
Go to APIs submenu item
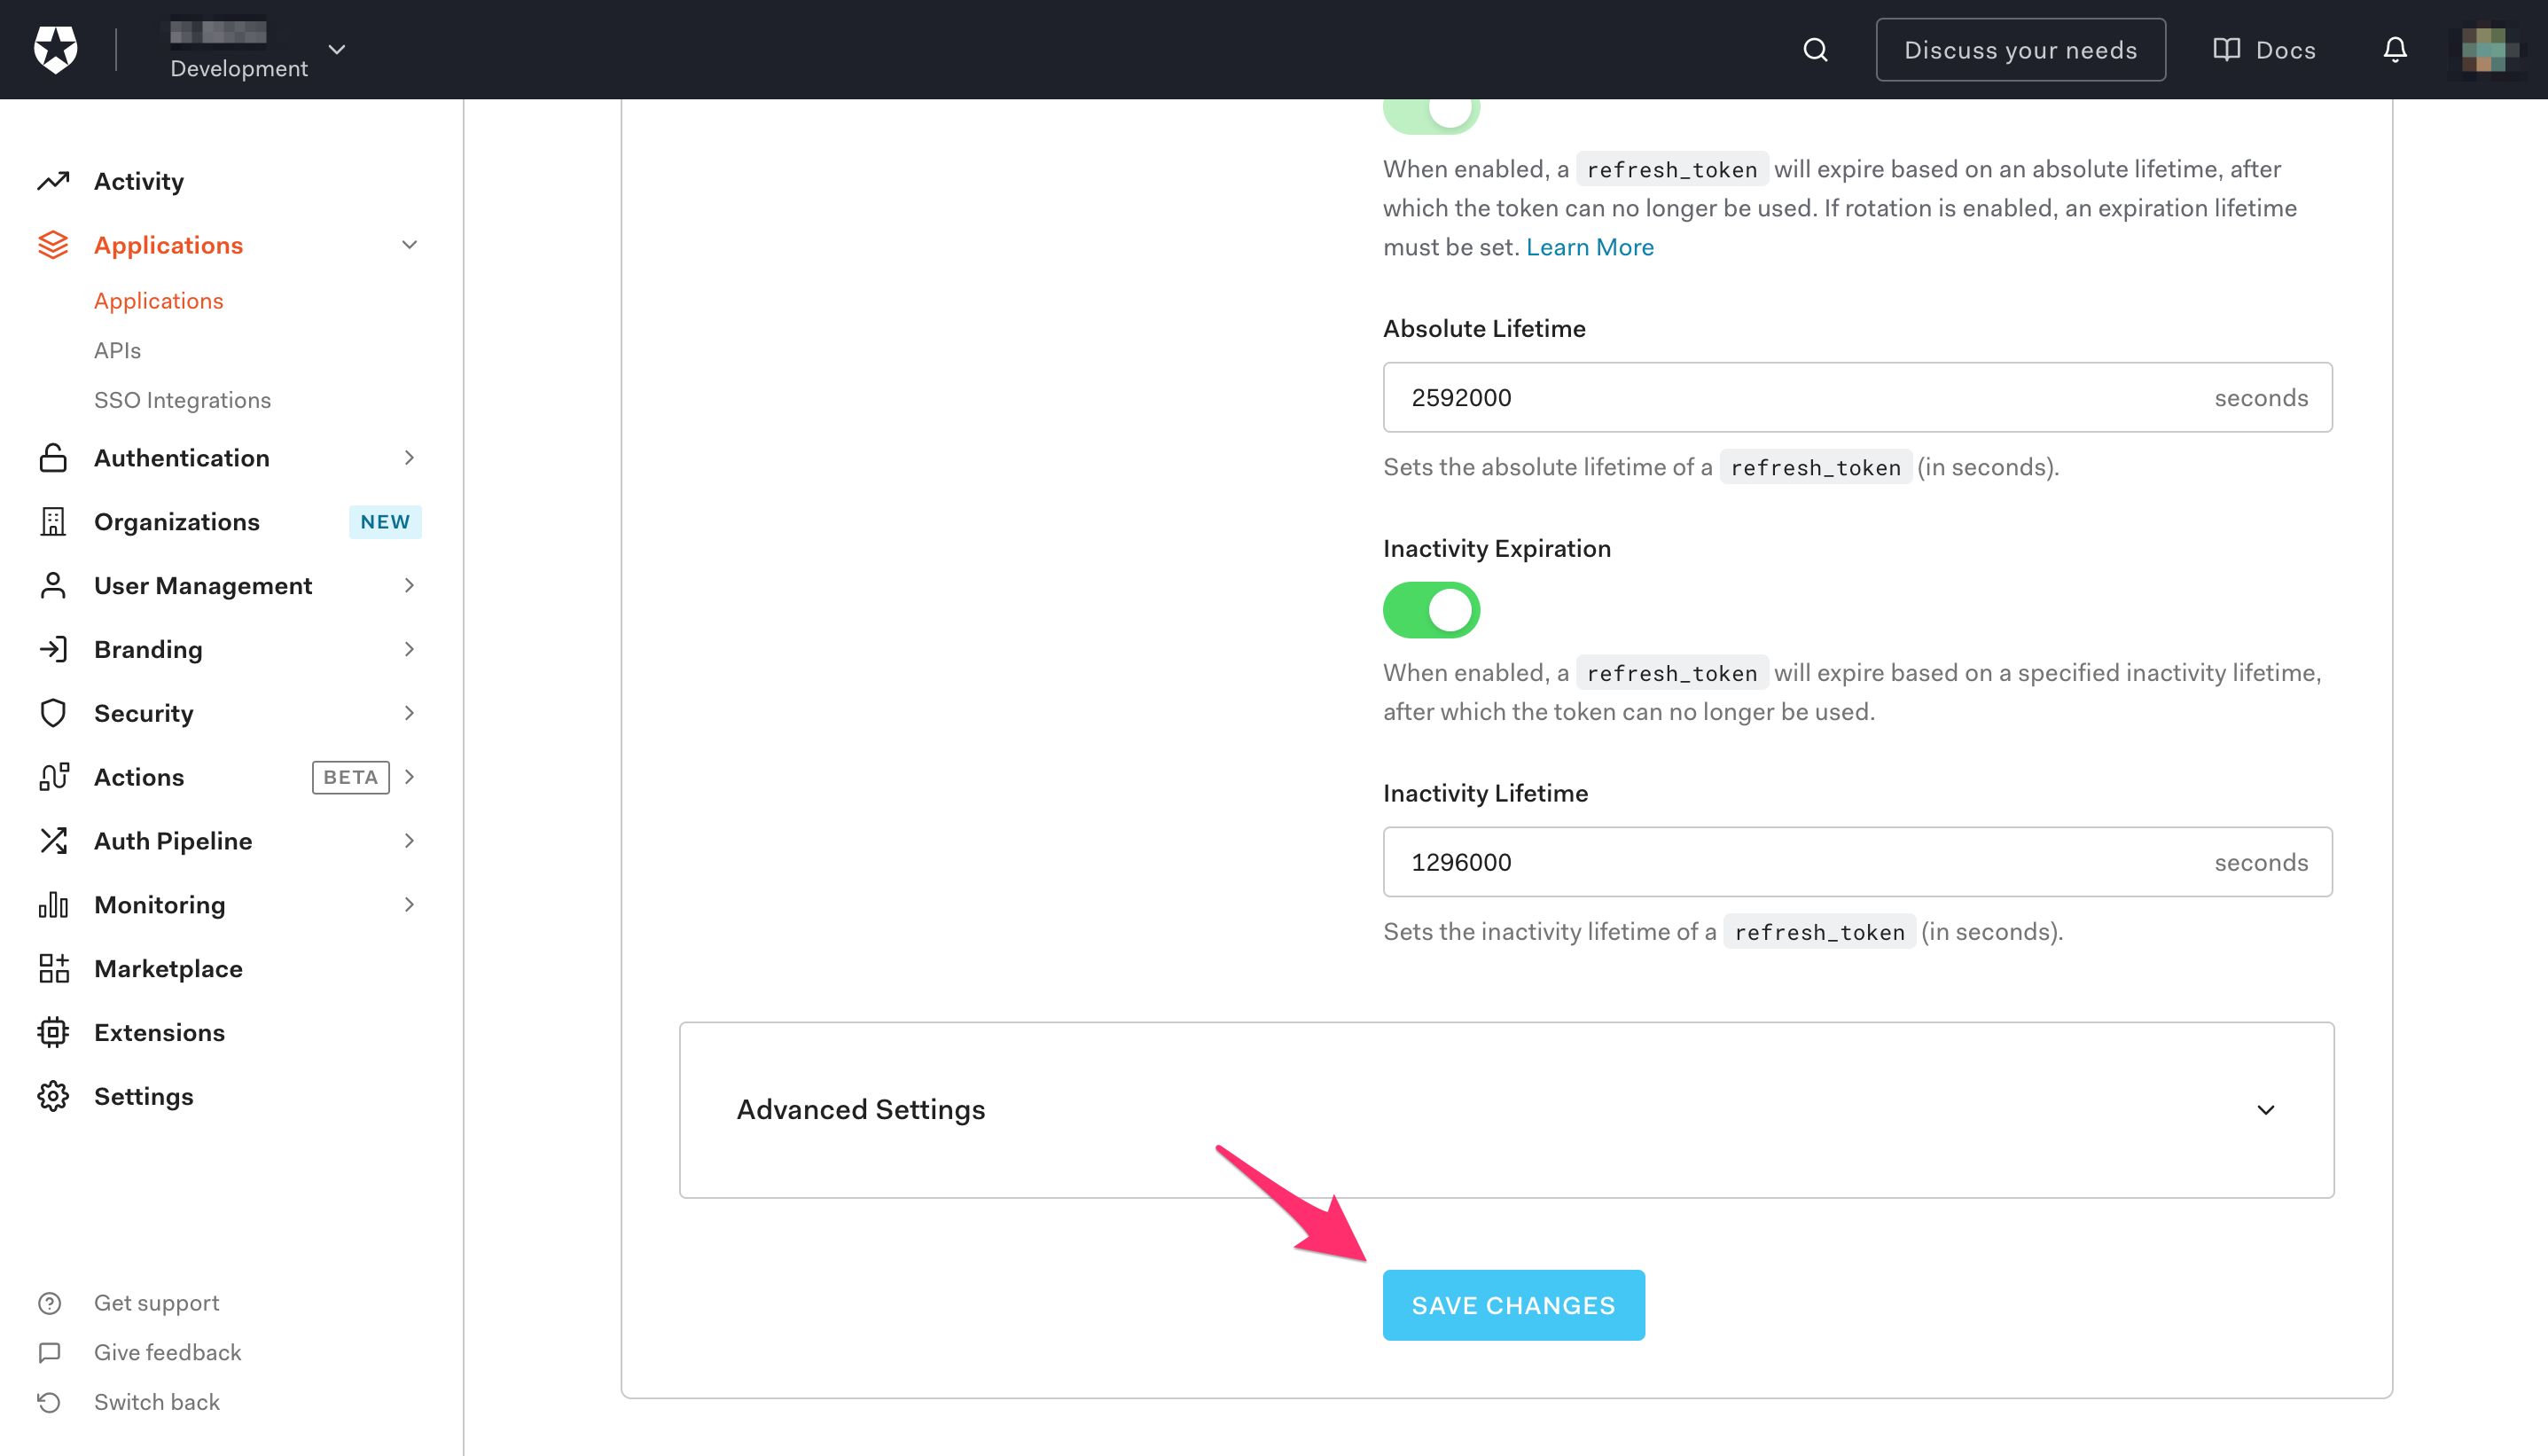(117, 350)
